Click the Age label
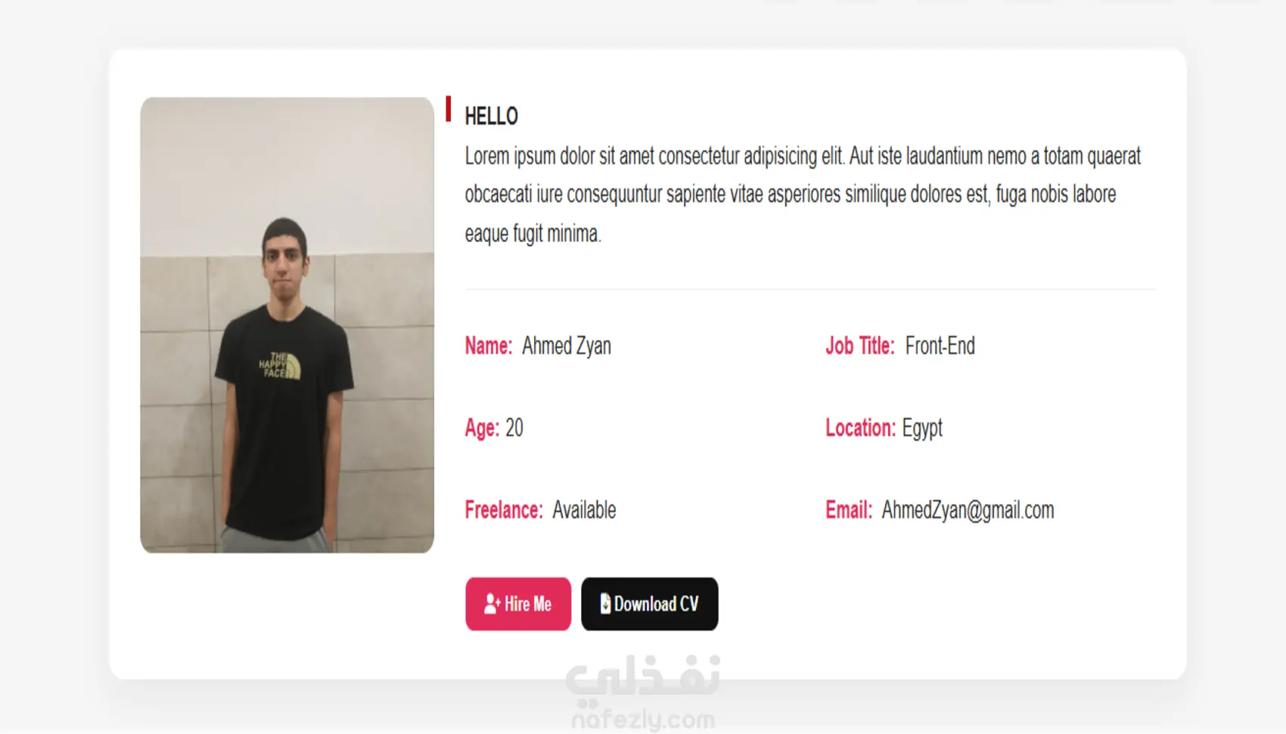 pos(482,428)
